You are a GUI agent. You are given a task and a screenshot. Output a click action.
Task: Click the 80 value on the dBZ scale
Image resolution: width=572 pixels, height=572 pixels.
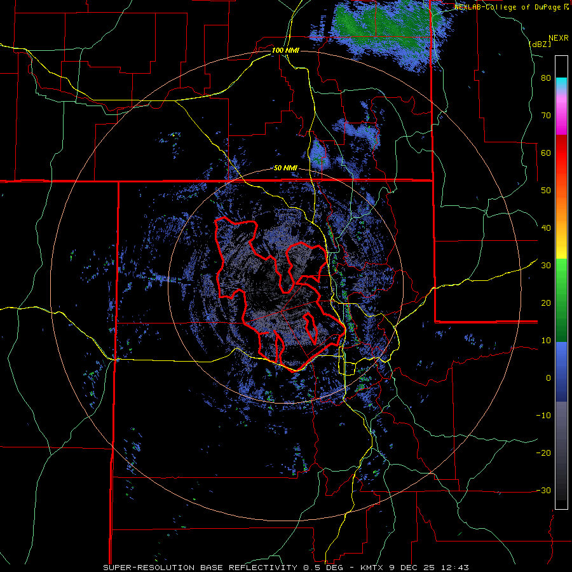pos(546,78)
